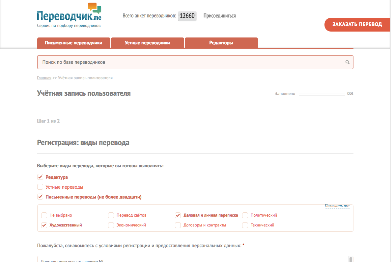
Task: Uncheck the Художественный option
Action: tap(44, 225)
